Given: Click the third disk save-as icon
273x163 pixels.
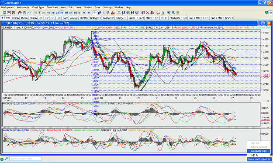Looking at the screenshot, I should tap(14, 13).
